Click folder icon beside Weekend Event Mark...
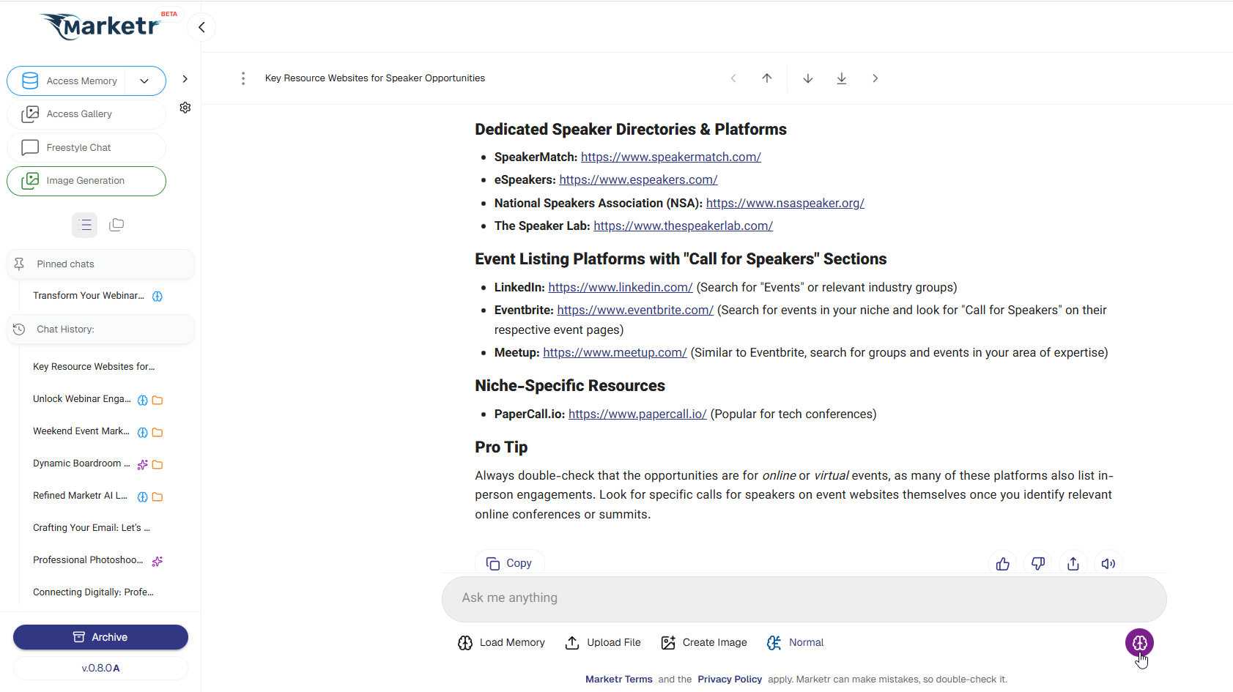The height and width of the screenshot is (692, 1233). 158,433
